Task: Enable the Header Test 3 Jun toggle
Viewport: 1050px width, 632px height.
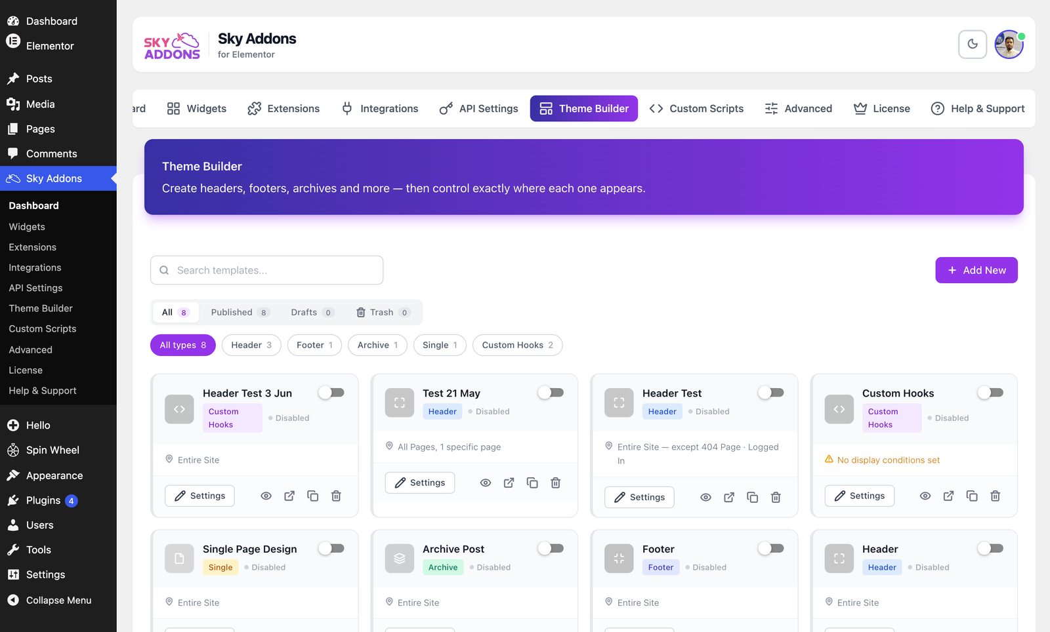Action: 331,393
